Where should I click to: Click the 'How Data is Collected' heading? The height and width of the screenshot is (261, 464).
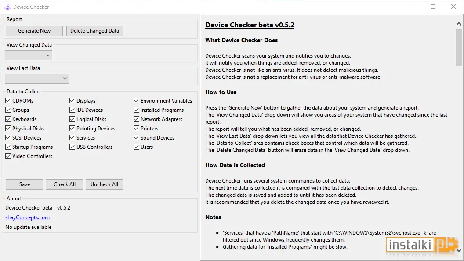(235, 165)
